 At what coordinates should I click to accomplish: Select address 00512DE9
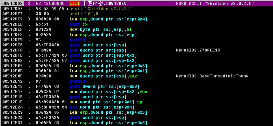pos(13,19)
